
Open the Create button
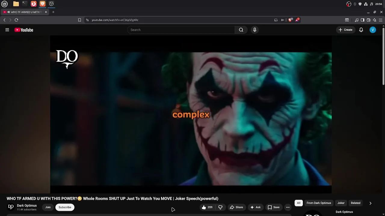pos(345,30)
